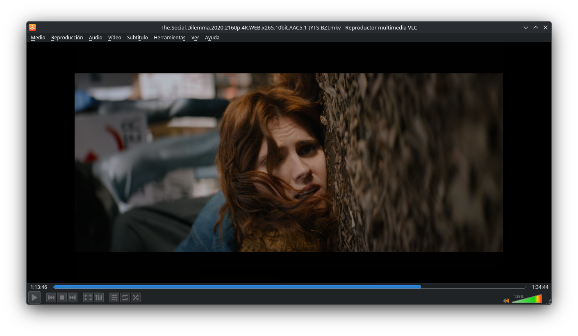Image resolution: width=578 pixels, height=336 pixels.
Task: Minimize the VLC window
Action: click(x=526, y=27)
